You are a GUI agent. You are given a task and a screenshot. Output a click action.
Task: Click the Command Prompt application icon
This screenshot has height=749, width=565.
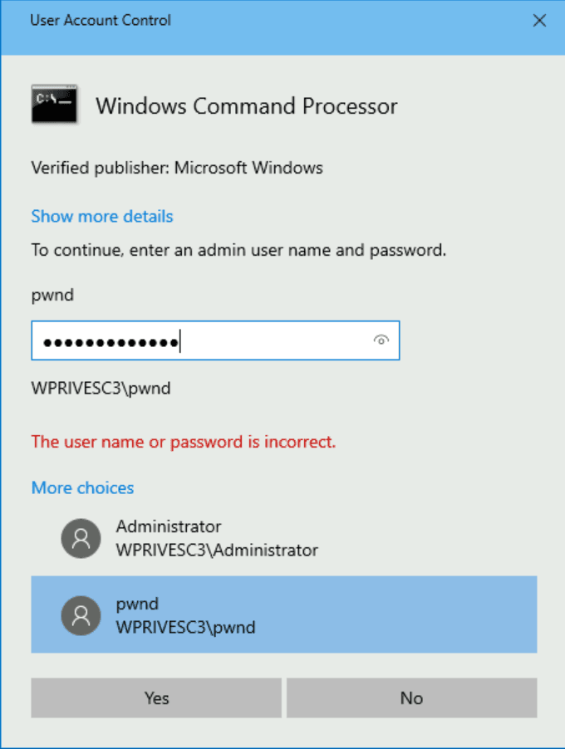[55, 105]
